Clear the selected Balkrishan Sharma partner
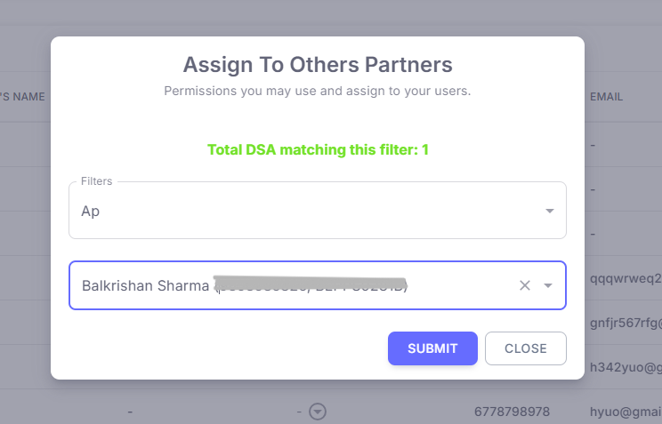Image resolution: width=662 pixels, height=424 pixels. click(x=525, y=285)
